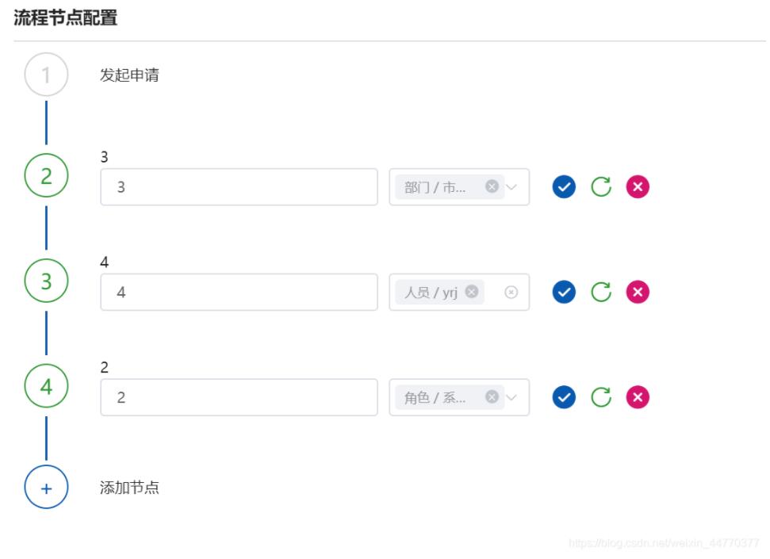770x559 pixels.
Task: Reset node 4 using green refresh icon
Action: coord(601,397)
